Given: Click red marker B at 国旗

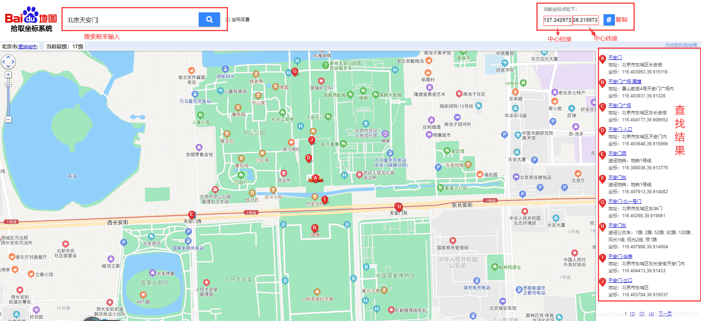Looking at the screenshot, I should (x=315, y=228).
